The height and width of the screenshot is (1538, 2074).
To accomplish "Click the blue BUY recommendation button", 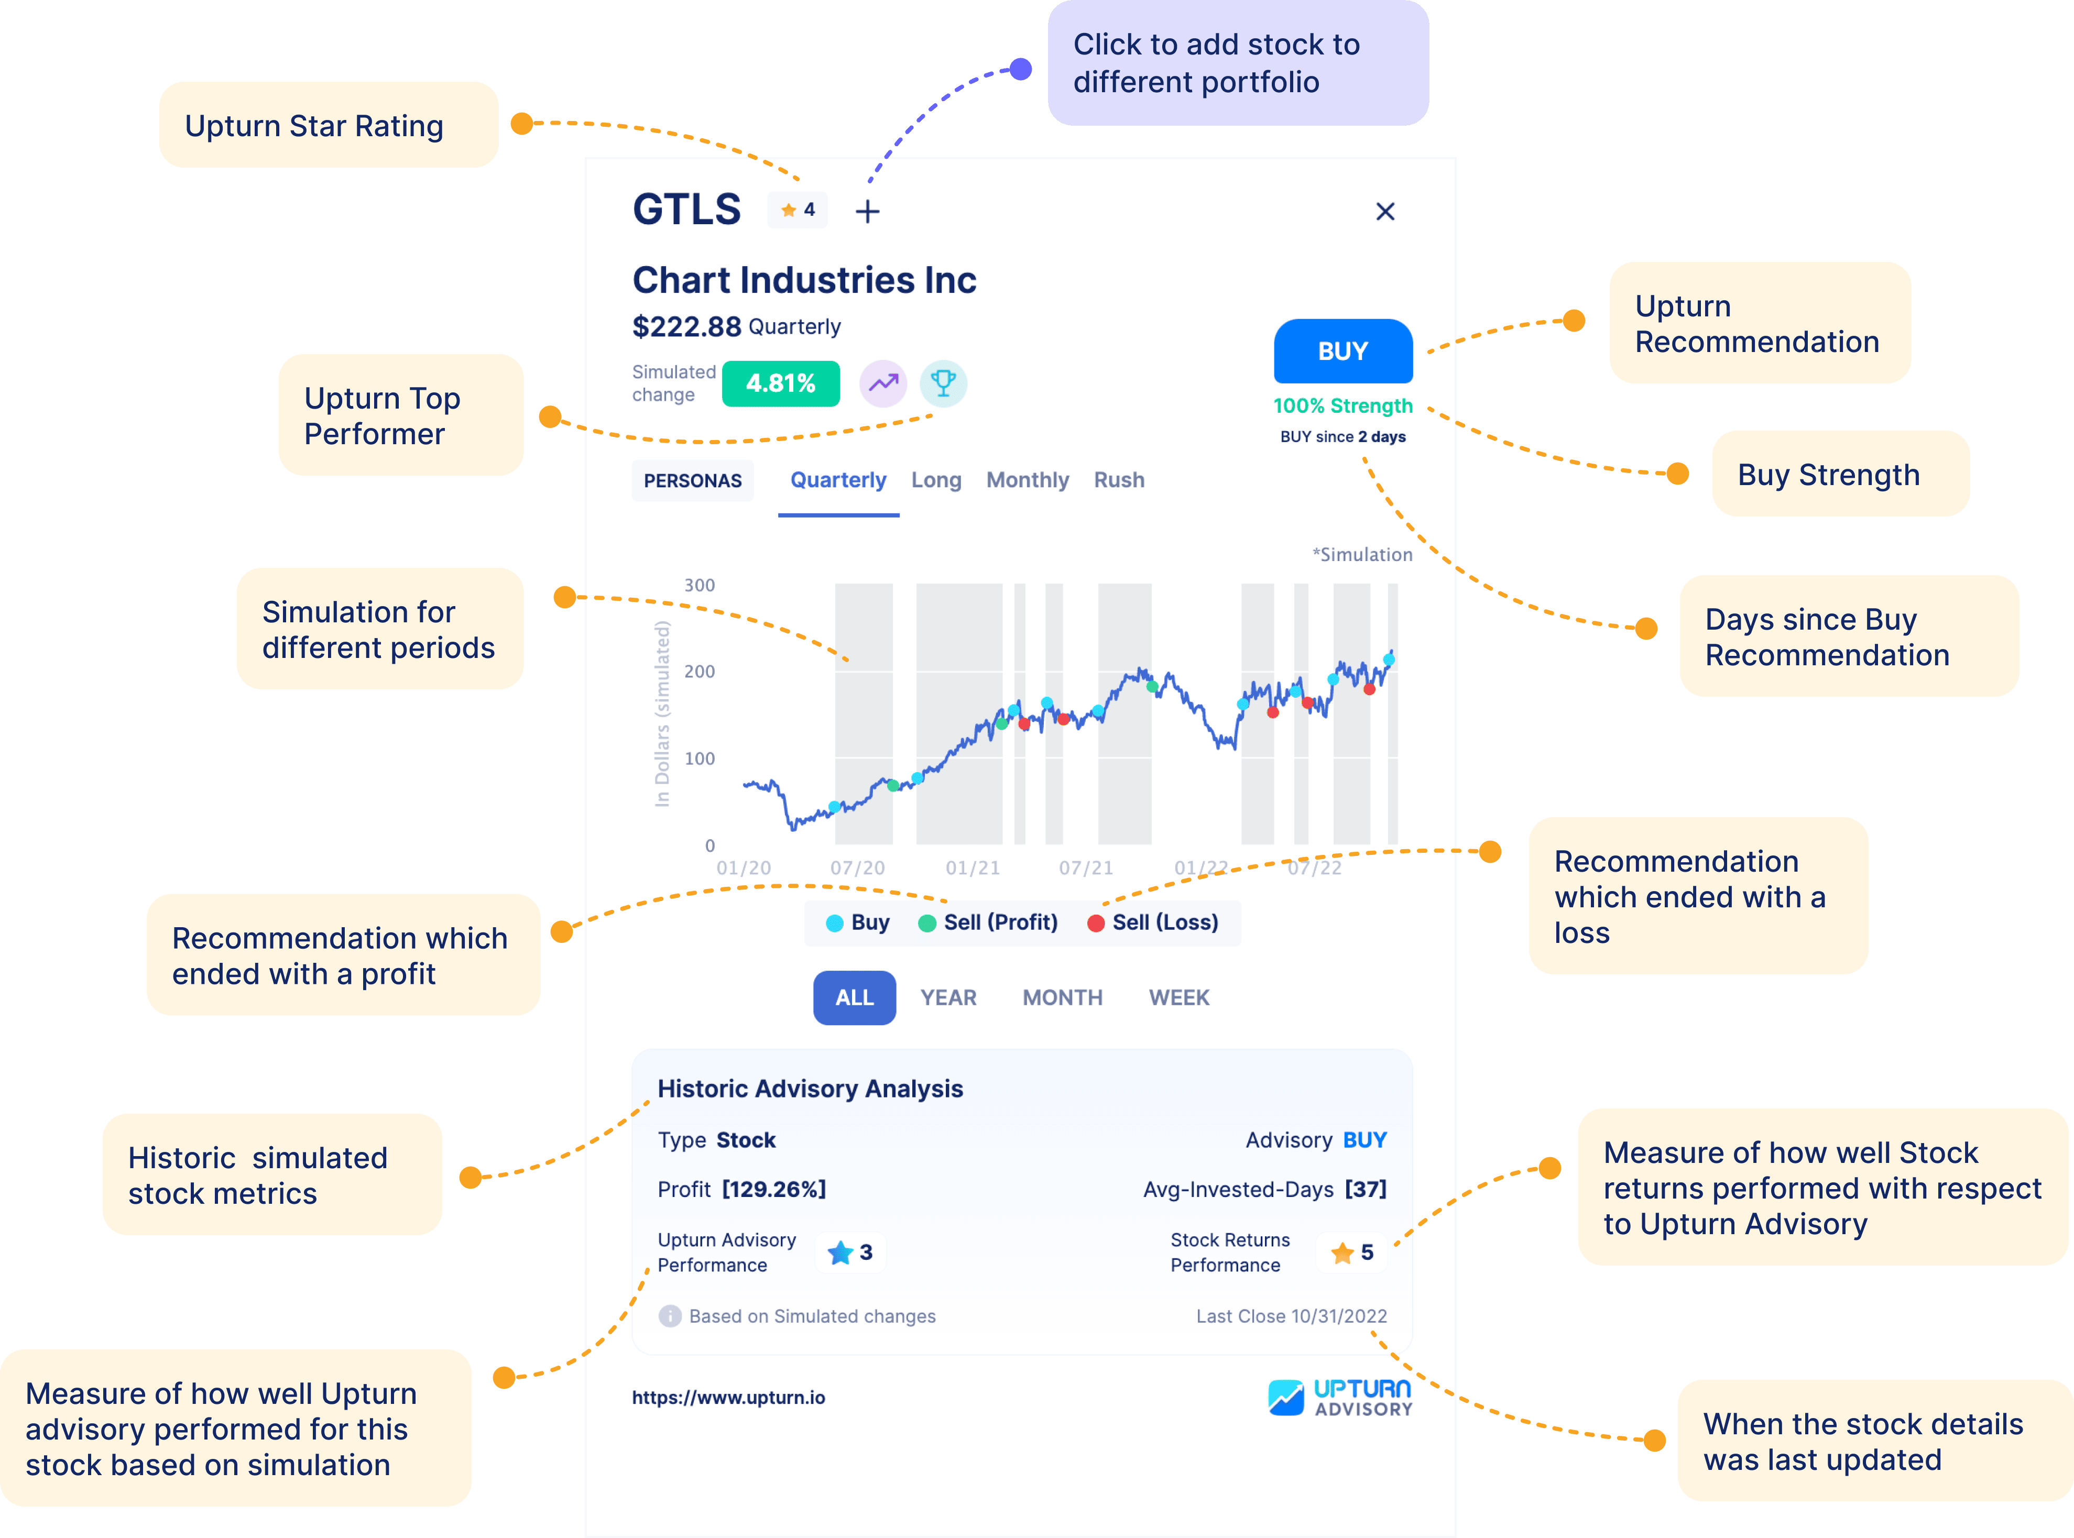I will pos(1343,351).
